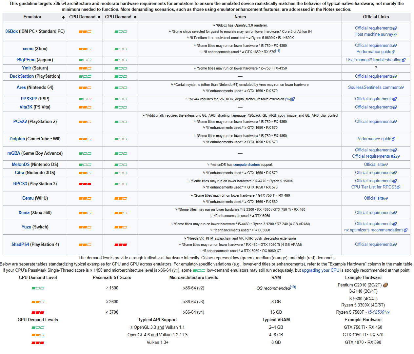Open the Citra emulator link
Screen dimensions: 414x354
click(19, 172)
